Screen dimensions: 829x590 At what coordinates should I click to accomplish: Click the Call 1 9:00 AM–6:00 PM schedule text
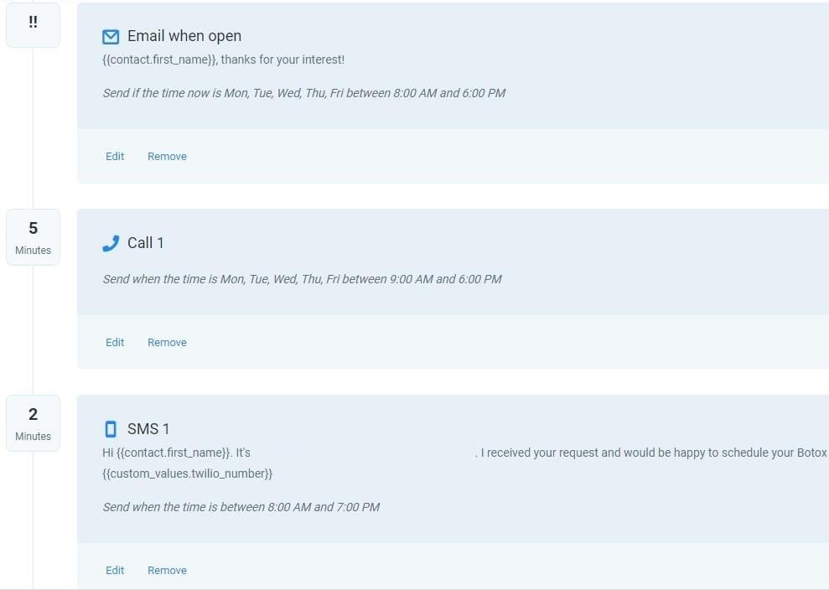[302, 279]
